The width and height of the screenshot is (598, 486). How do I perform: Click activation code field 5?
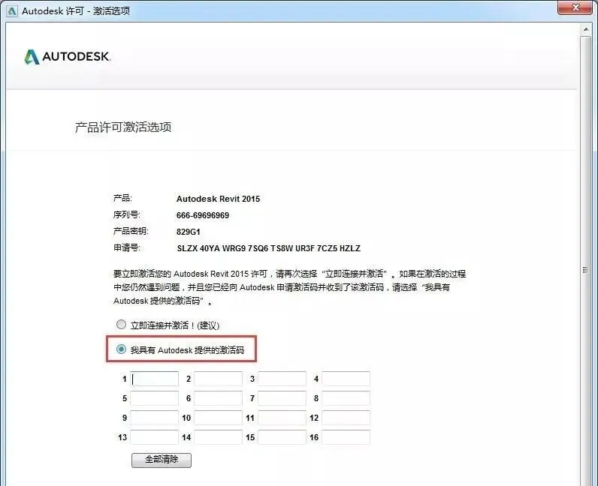coord(155,398)
